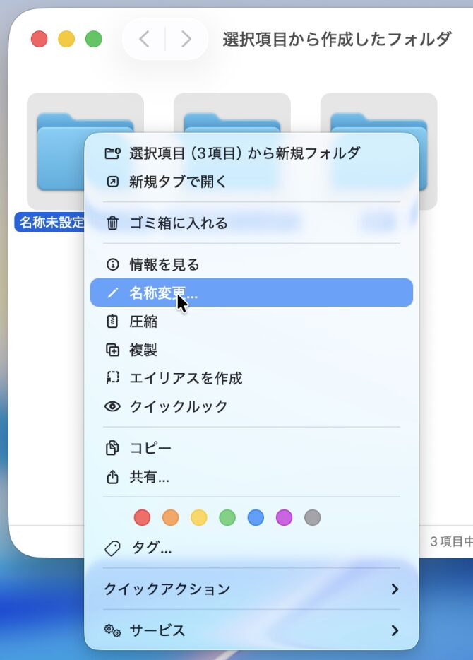The height and width of the screenshot is (660, 473).
Task: Apply the green color tag
Action: point(227,518)
